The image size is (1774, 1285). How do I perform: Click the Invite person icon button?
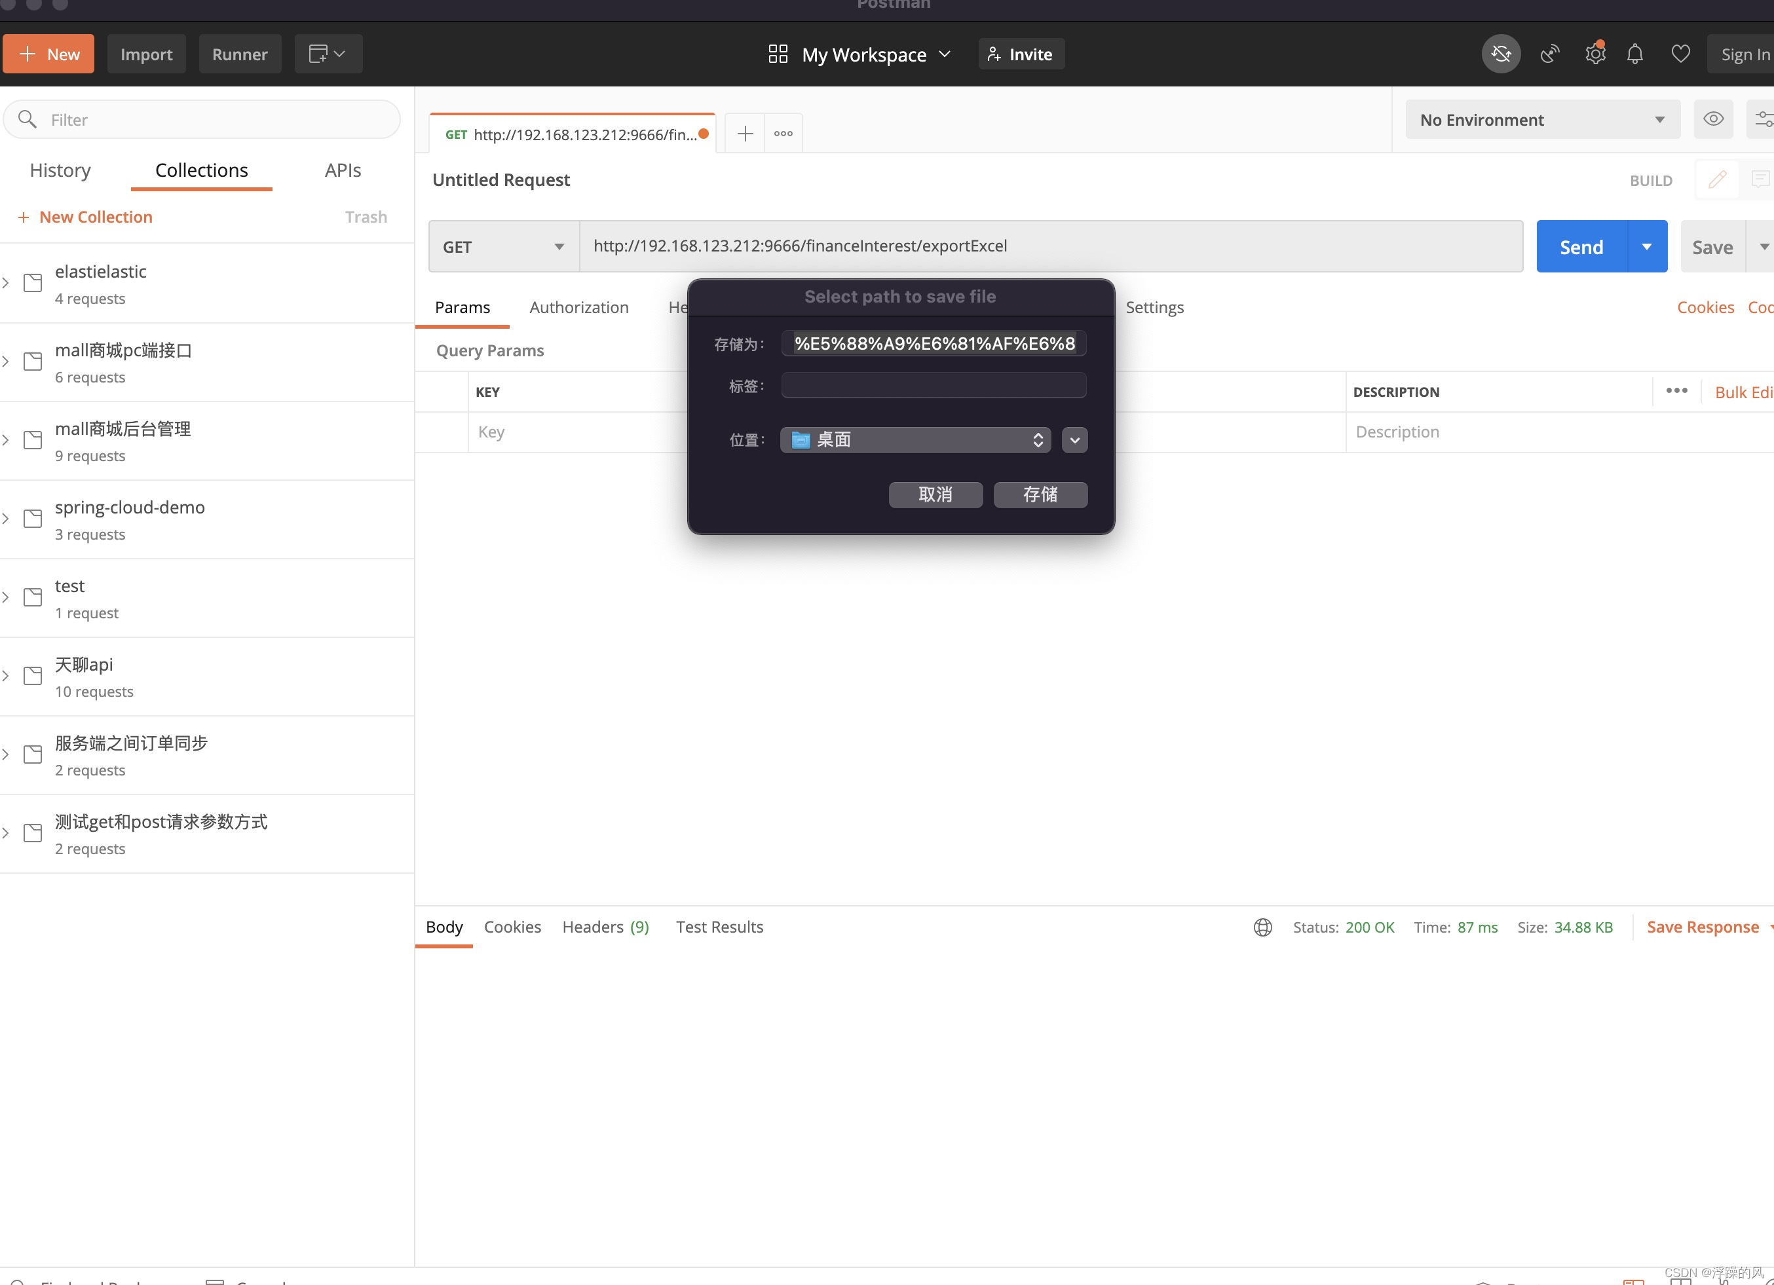pos(993,54)
